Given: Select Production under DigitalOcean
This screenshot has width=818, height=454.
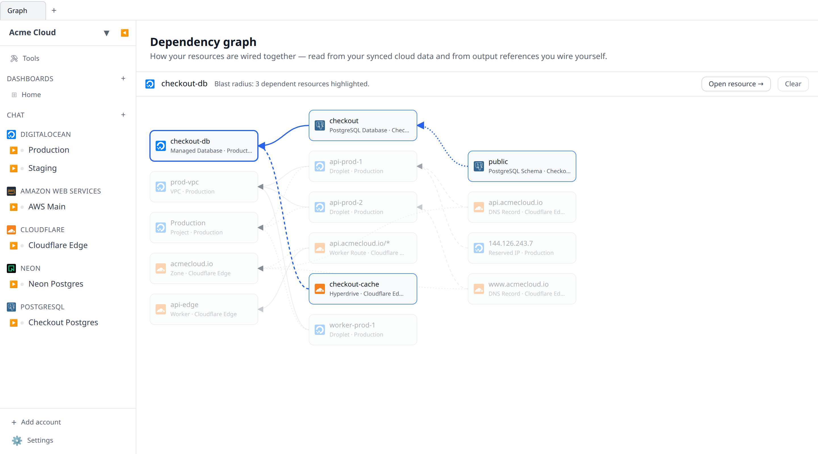Looking at the screenshot, I should tap(49, 150).
